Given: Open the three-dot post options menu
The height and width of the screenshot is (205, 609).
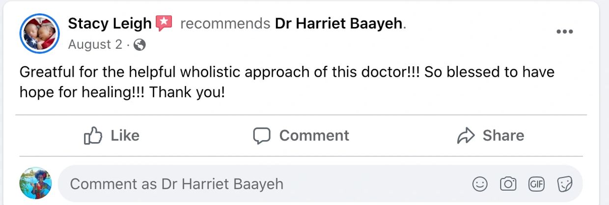Looking at the screenshot, I should pos(564,32).
